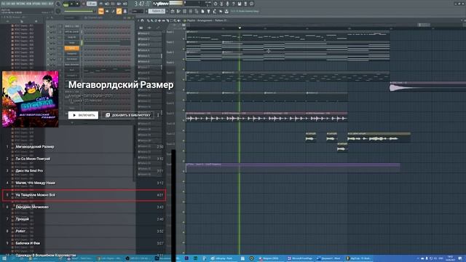Toggle Pattern/Song mode switch
Screen dimensions: 466x262
pos(66,4)
